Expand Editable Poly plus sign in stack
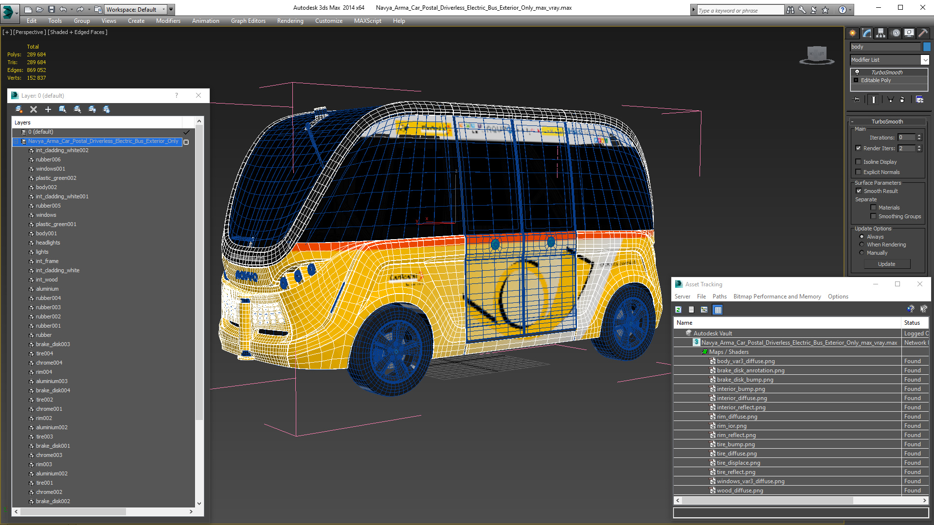 tap(856, 80)
